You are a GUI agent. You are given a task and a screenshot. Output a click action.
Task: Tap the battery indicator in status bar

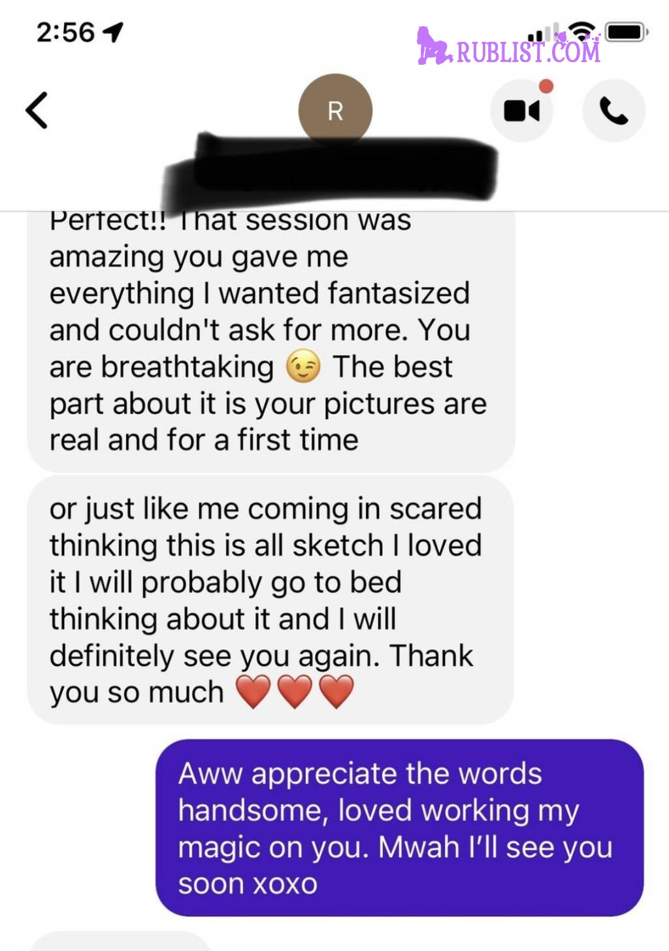click(x=626, y=31)
